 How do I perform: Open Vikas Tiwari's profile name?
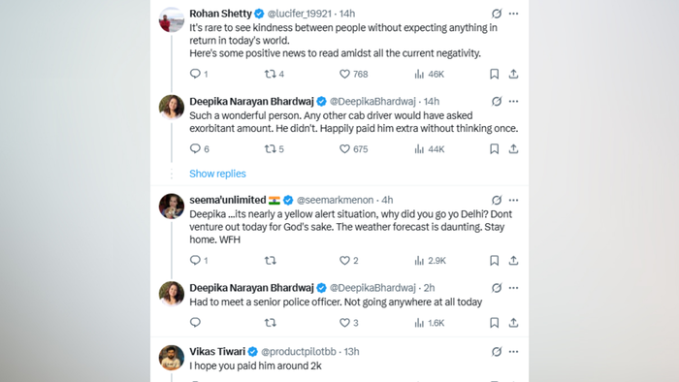(x=217, y=352)
